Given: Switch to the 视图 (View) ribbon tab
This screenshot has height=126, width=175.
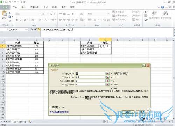Looking at the screenshot, I should point(72,7).
